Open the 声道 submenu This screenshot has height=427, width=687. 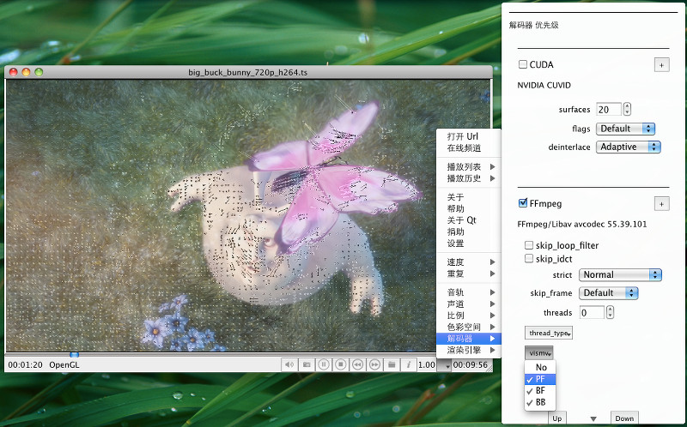(x=468, y=304)
